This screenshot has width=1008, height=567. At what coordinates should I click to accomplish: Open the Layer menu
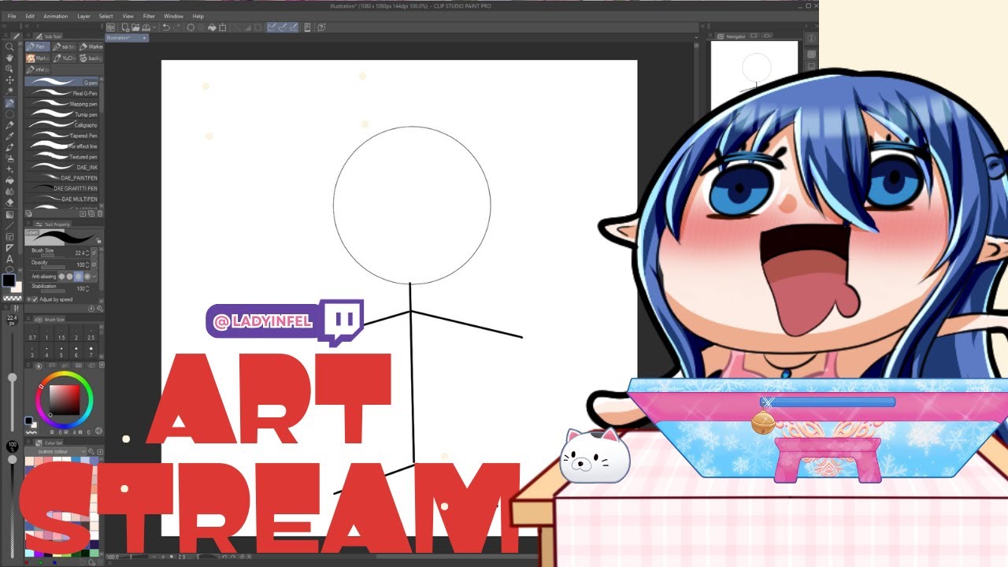83,16
